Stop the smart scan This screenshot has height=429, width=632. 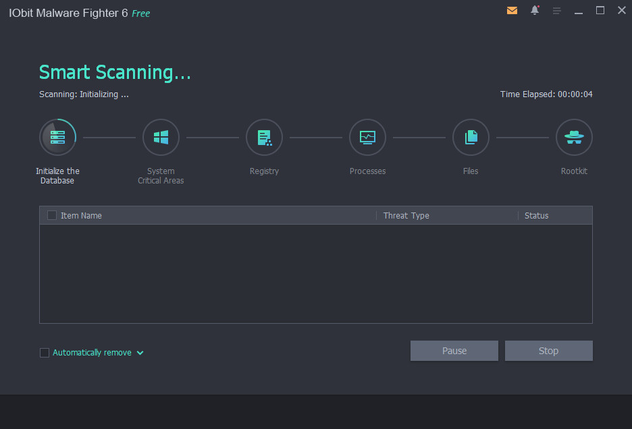point(548,351)
